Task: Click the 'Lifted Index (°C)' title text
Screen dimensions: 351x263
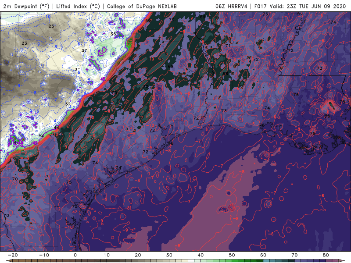Action: 78,6
